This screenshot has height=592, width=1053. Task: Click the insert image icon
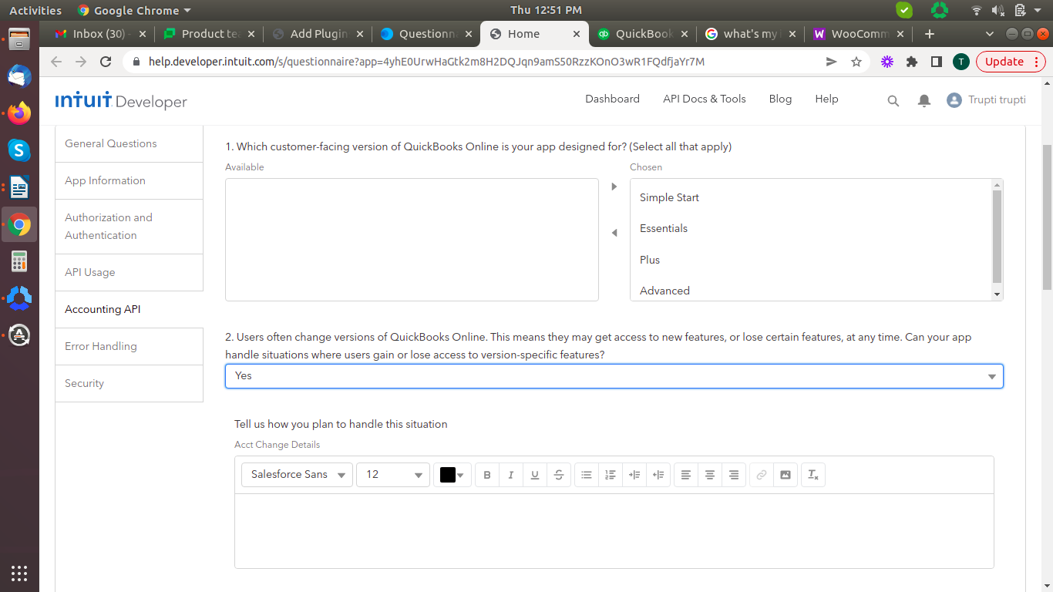[786, 475]
